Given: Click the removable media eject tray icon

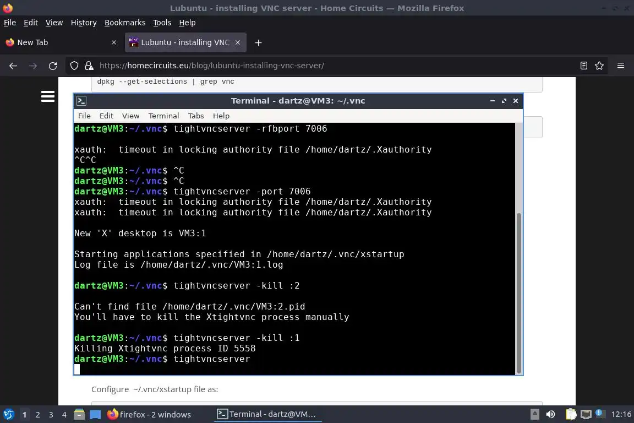Looking at the screenshot, I should tap(534, 414).
